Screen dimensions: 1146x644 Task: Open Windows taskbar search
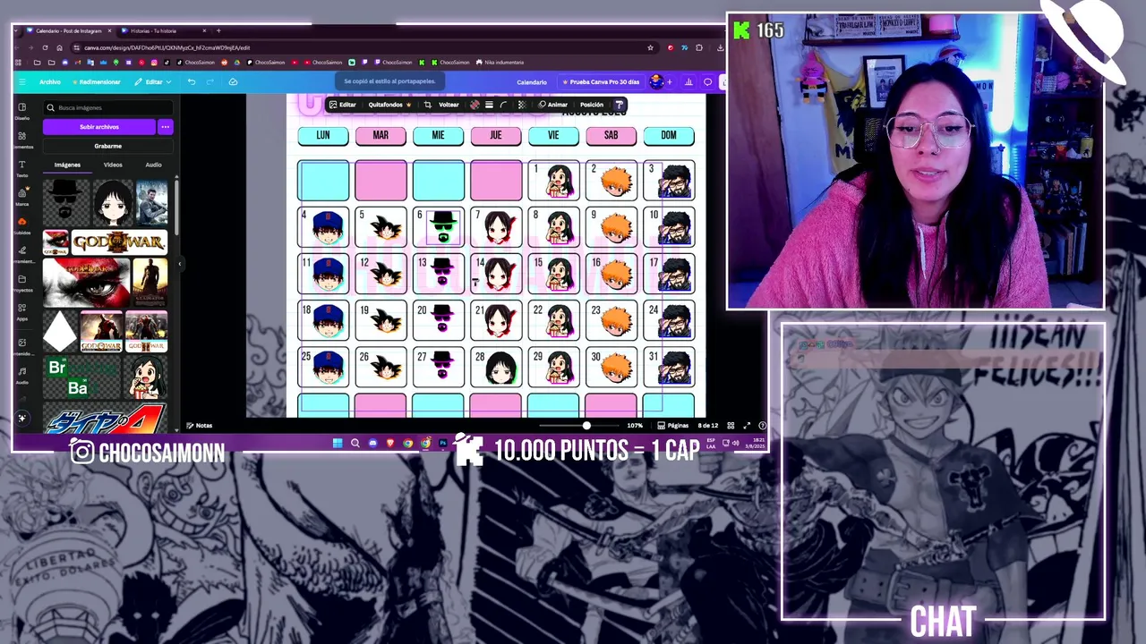(355, 443)
